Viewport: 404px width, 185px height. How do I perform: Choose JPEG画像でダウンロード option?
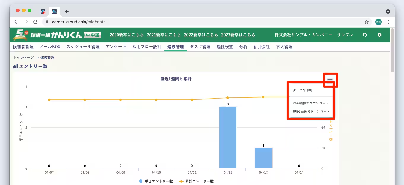pos(311,112)
